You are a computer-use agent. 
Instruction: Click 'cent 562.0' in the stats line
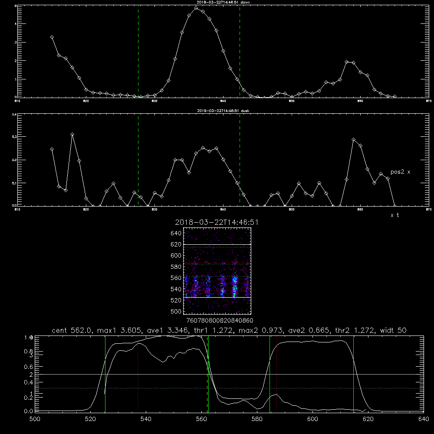tap(72, 330)
